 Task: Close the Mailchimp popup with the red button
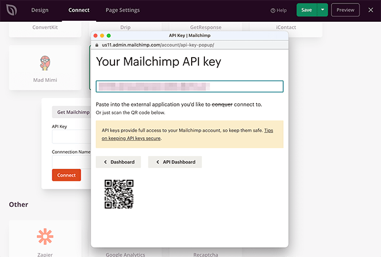point(96,36)
